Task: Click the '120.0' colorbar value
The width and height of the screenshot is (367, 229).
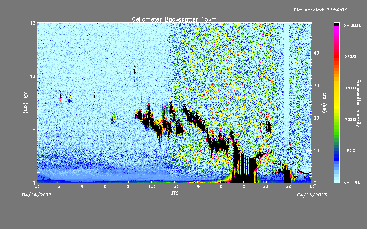Action: pos(350,119)
